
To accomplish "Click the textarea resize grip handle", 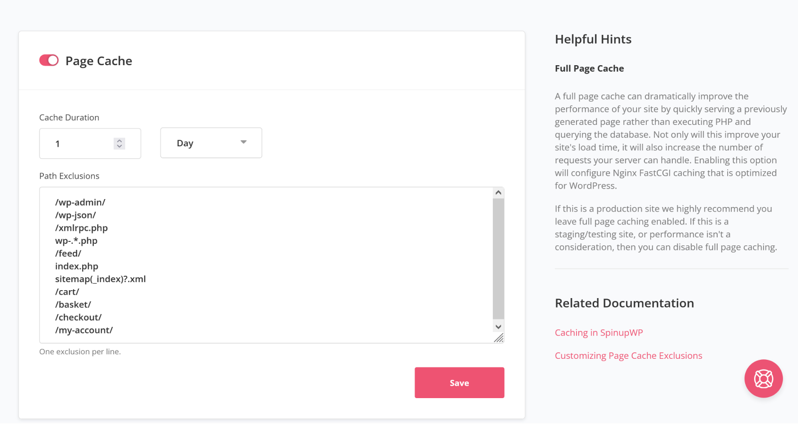I will click(498, 338).
